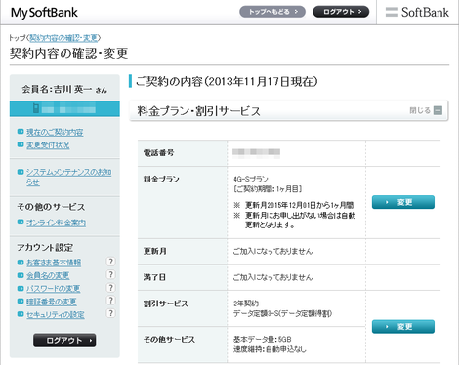Click the トップへもどる button
459x365 pixels.
(x=272, y=12)
